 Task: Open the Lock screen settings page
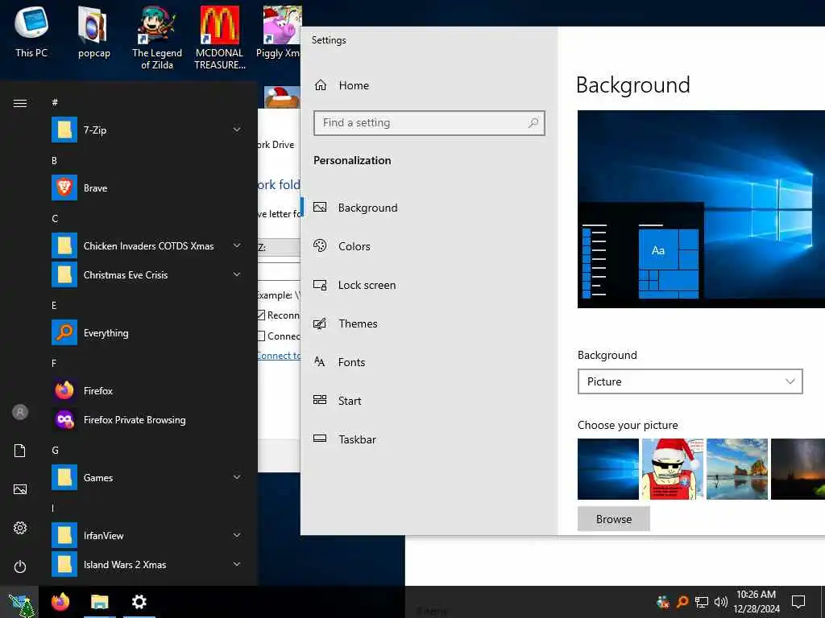coord(429,285)
